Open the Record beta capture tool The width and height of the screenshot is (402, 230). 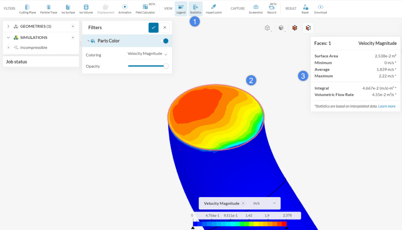(272, 8)
